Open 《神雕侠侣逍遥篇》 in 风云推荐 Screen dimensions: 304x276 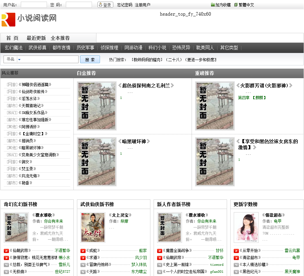[x=35, y=85]
